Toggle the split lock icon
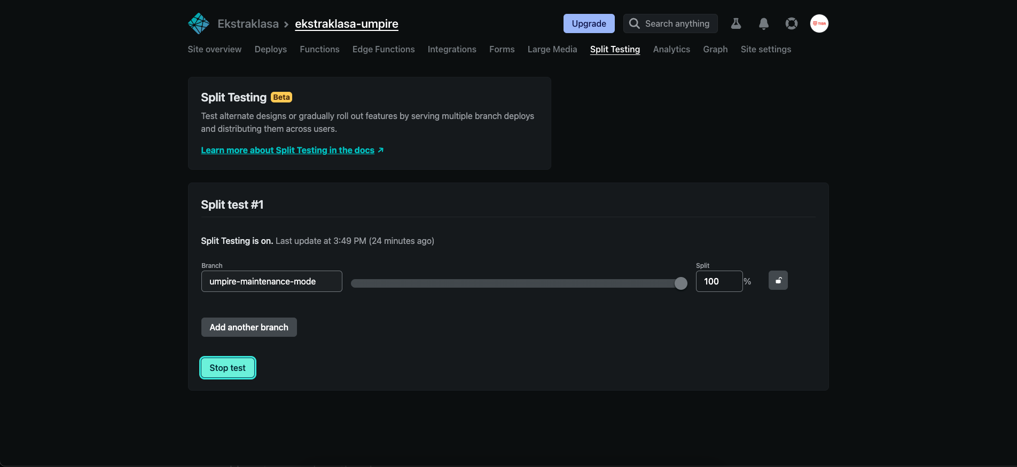Screen dimensions: 1017x467 [x=778, y=280]
